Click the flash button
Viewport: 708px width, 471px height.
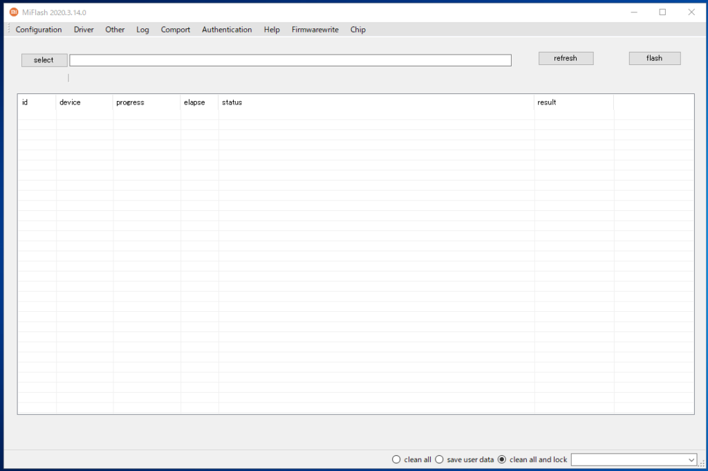654,58
